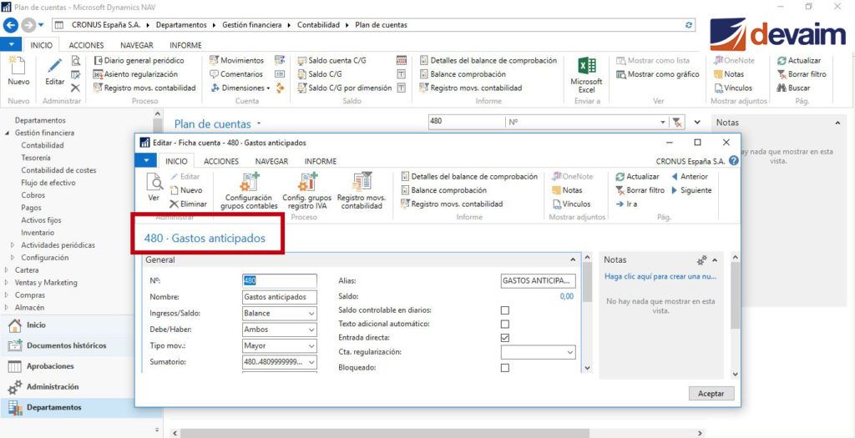Viewport: 855px width, 438px height.
Task: Click Nombre input field
Action: pos(279,297)
